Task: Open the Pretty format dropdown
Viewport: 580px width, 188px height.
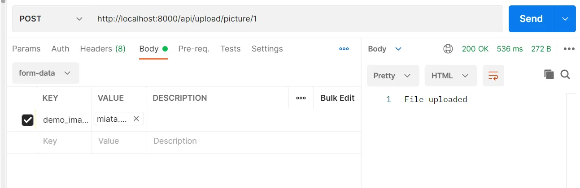Action: 392,76
